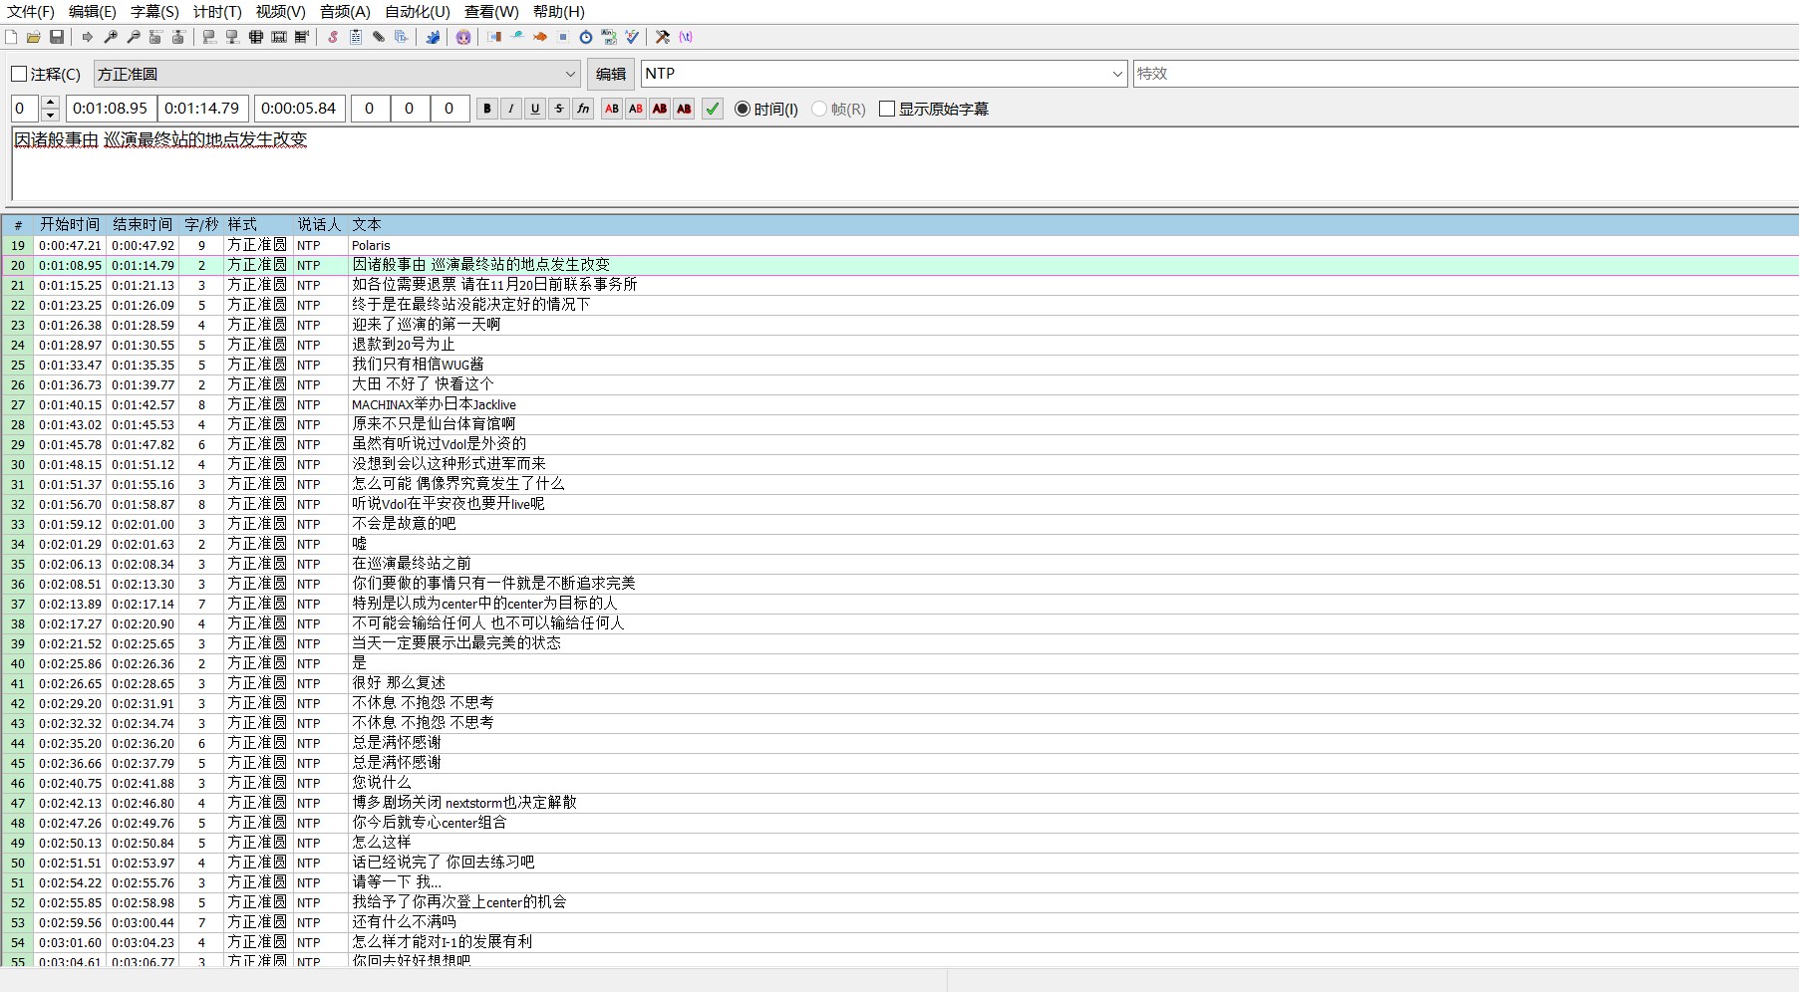Cycle tag hiding mode (\t icon)
Viewport: 1799px width, 992px height.
(686, 37)
